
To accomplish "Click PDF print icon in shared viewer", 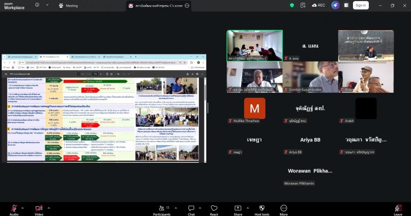I will click(197, 74).
